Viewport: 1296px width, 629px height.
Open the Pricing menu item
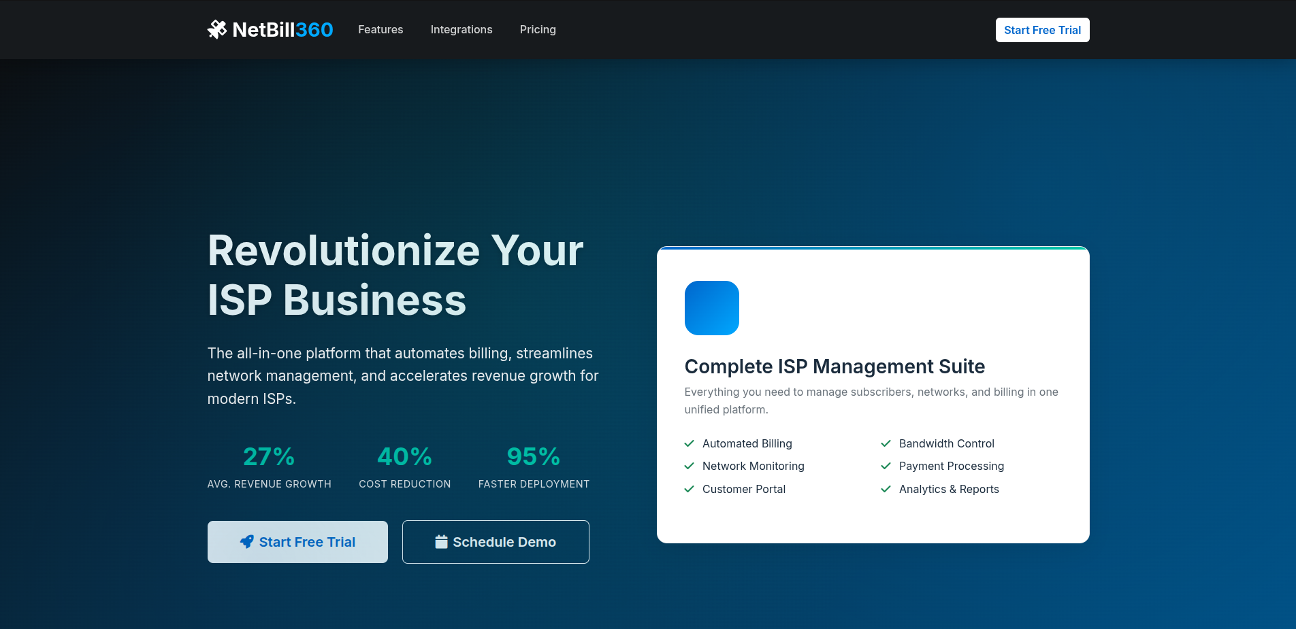tap(538, 29)
